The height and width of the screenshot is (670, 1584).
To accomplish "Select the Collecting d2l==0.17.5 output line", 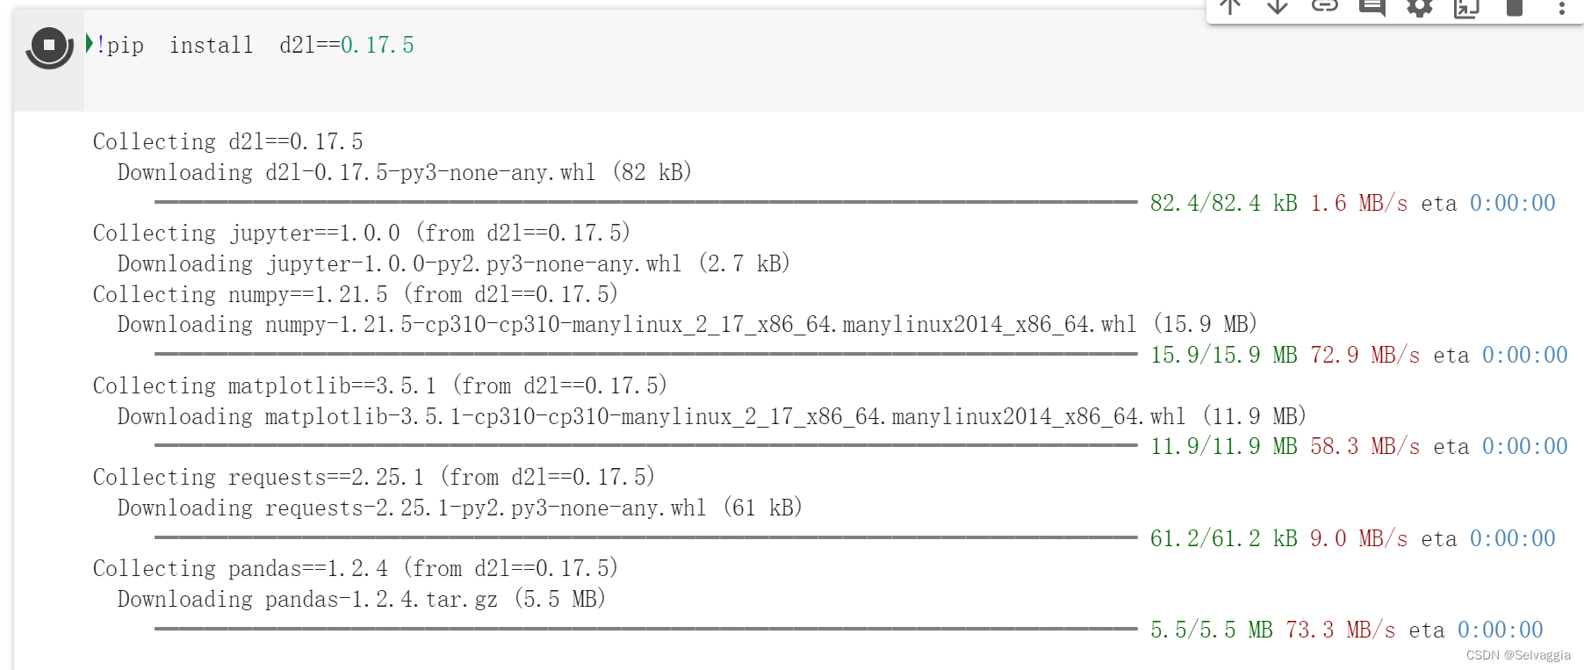I will click(227, 141).
